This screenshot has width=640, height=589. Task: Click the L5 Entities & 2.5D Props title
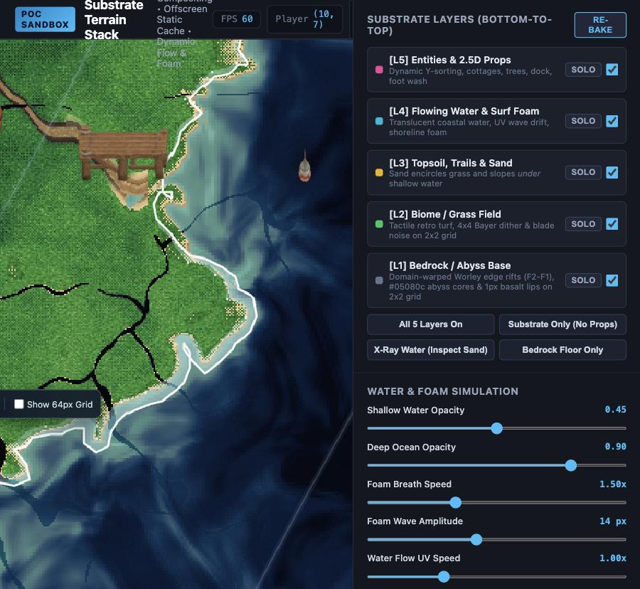[450, 60]
